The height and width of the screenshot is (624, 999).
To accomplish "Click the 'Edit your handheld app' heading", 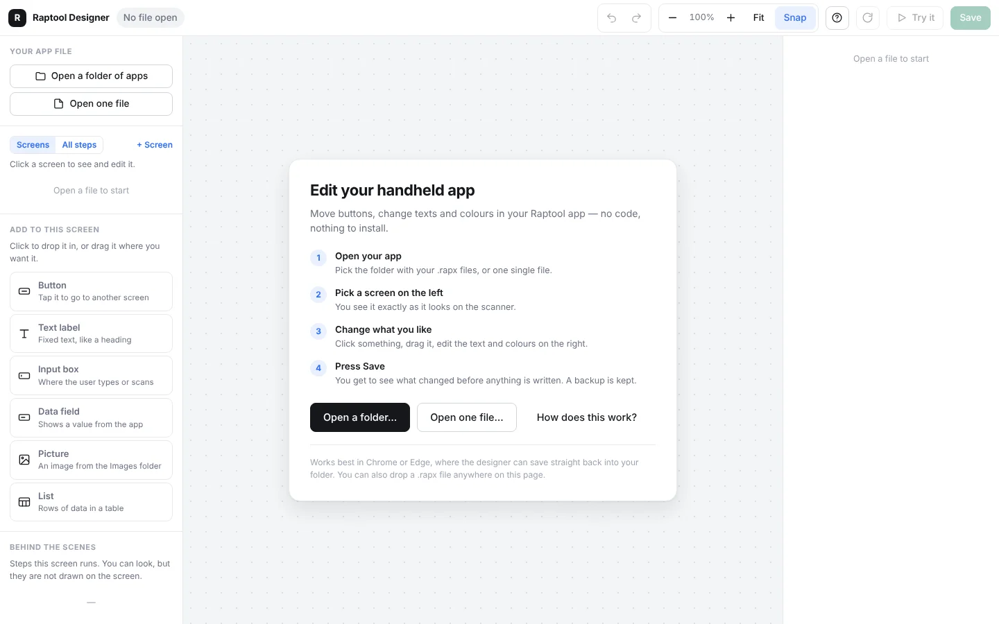I will [393, 190].
